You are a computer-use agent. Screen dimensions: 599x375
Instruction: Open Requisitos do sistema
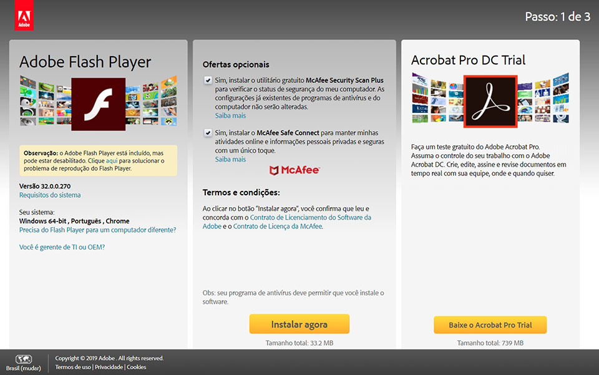point(49,194)
